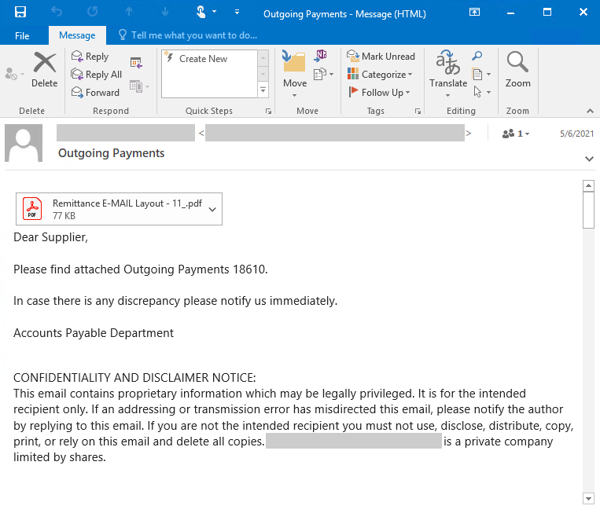Viewport: 600px width, 513px height.
Task: Delete this email message
Action: (44, 70)
